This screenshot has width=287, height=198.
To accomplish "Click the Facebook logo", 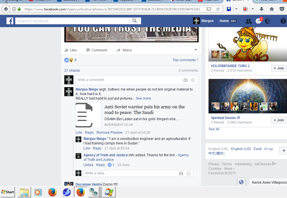I will [x=10, y=21].
